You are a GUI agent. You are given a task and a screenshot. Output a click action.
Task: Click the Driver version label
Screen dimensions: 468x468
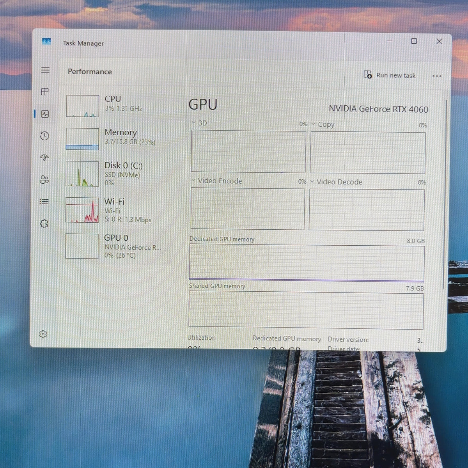tap(348, 340)
